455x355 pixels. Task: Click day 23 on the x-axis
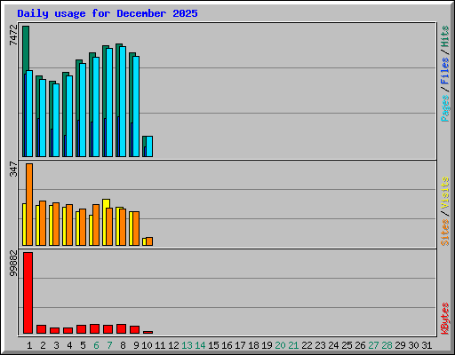pos(320,345)
